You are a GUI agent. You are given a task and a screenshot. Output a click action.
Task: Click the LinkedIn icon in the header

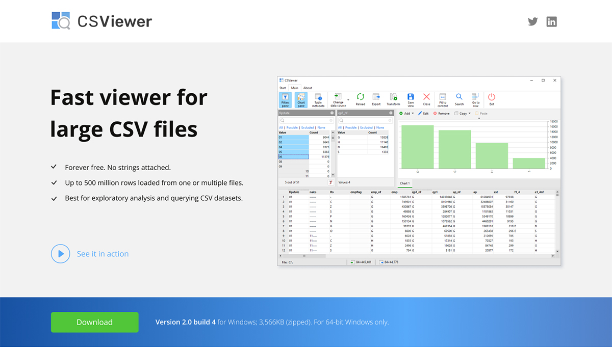551,21
